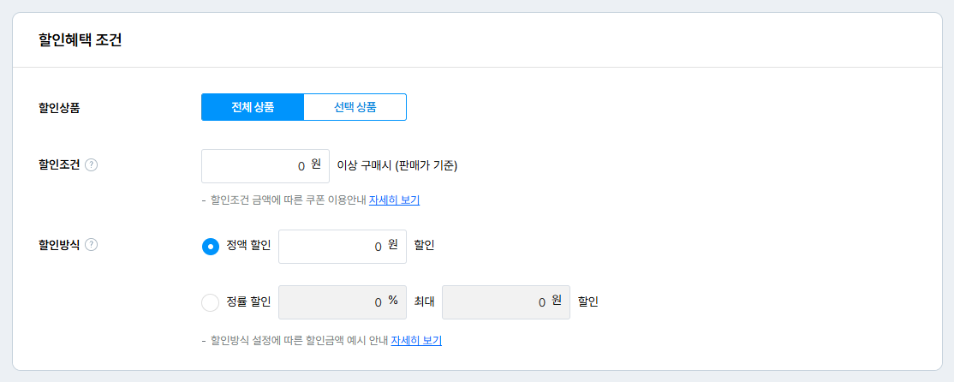Click the 할인혜택 조건 section heading

pyautogui.click(x=80, y=40)
